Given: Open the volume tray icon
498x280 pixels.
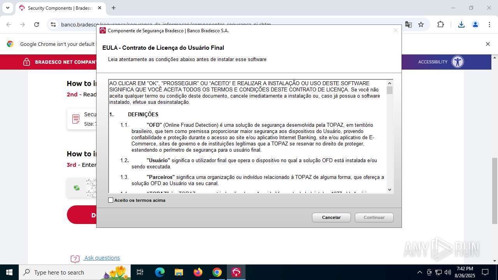Looking at the screenshot, I should (x=448, y=272).
